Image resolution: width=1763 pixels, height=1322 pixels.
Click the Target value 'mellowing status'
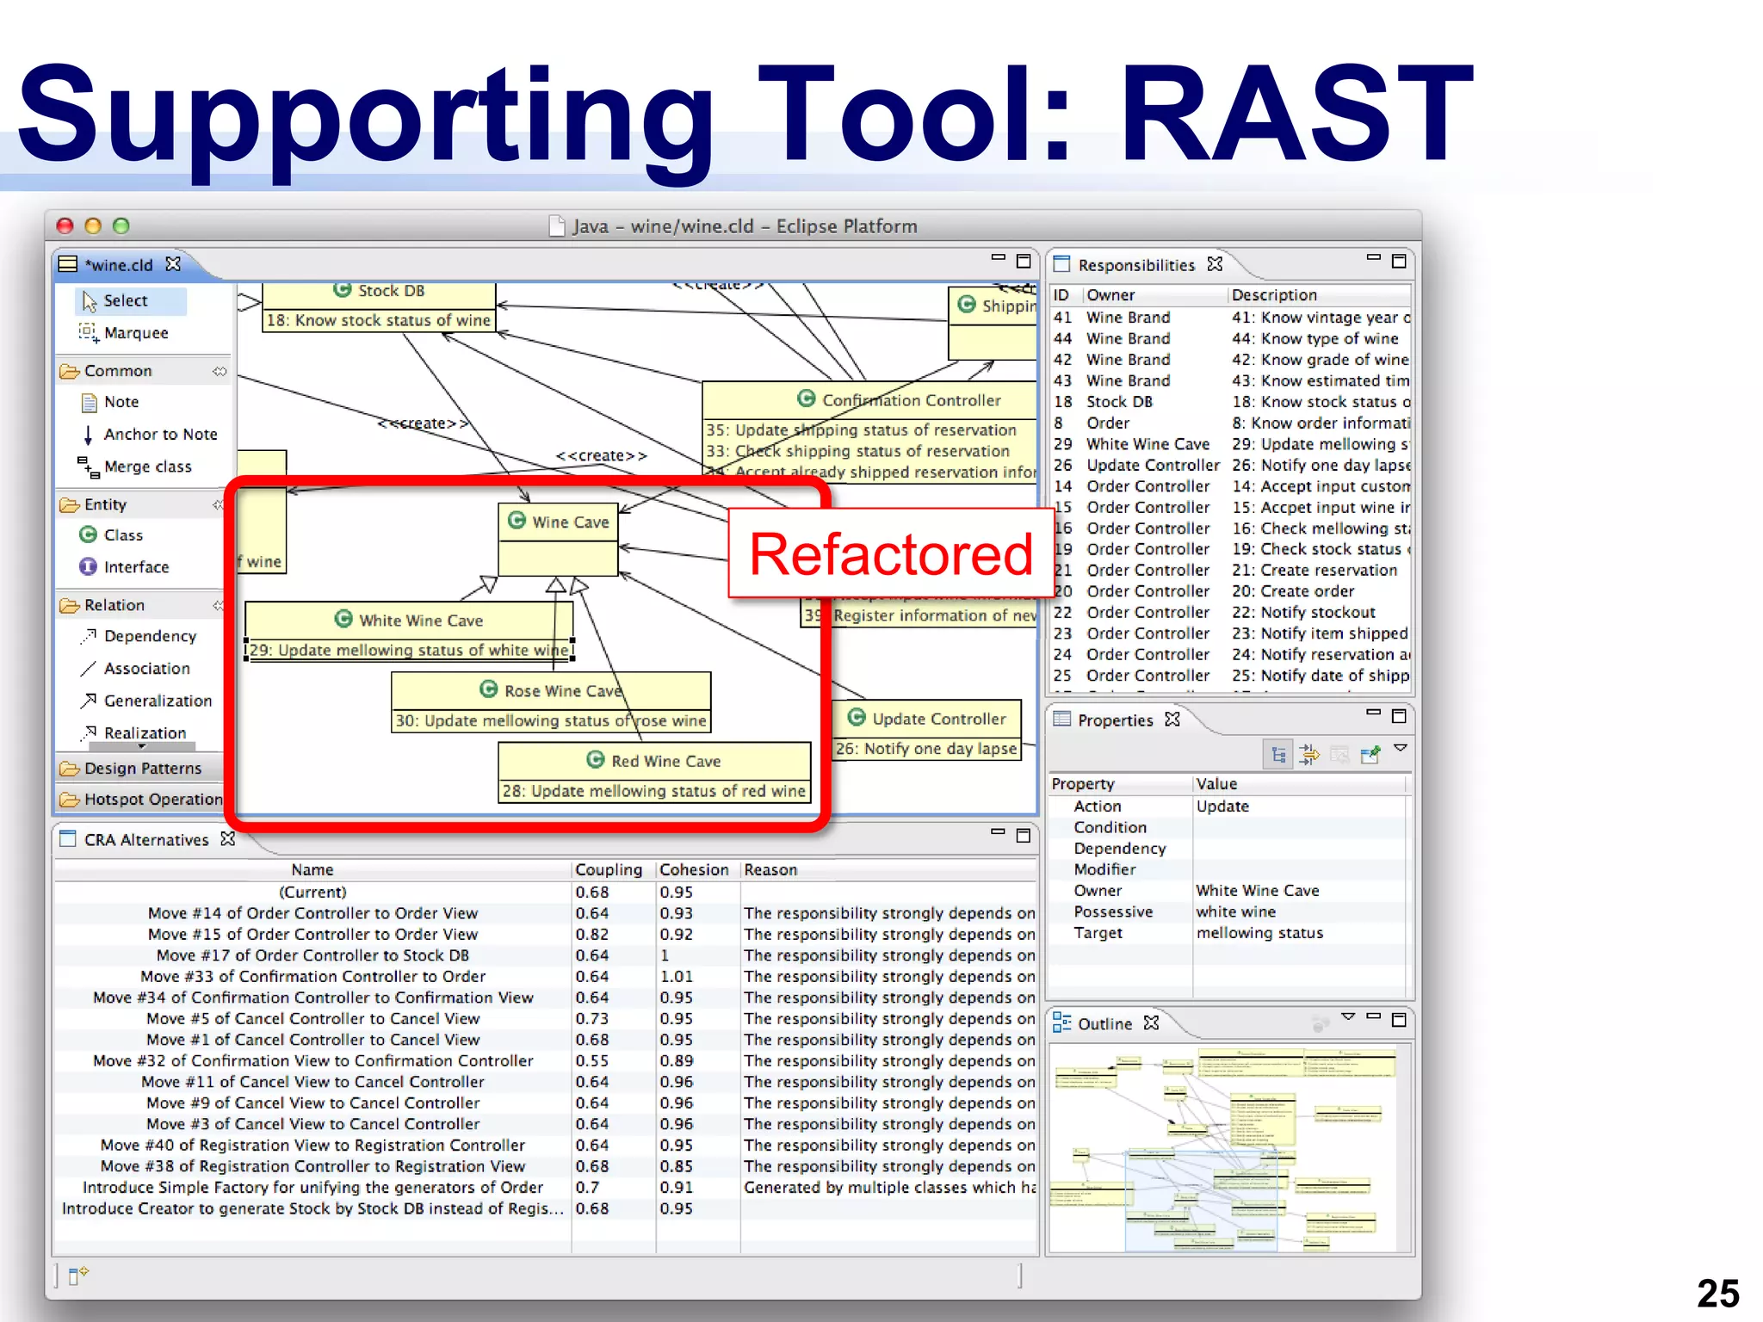point(1259,933)
